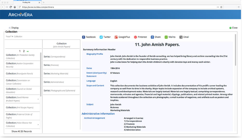Open the Correspondence series
The image size is (242, 138).
tap(61, 57)
